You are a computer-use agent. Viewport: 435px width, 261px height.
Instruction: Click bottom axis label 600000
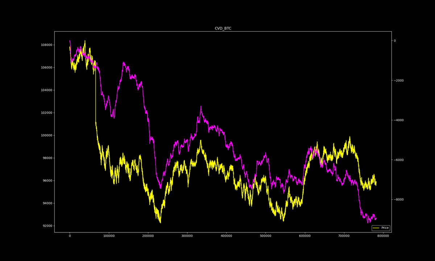tap(305, 236)
